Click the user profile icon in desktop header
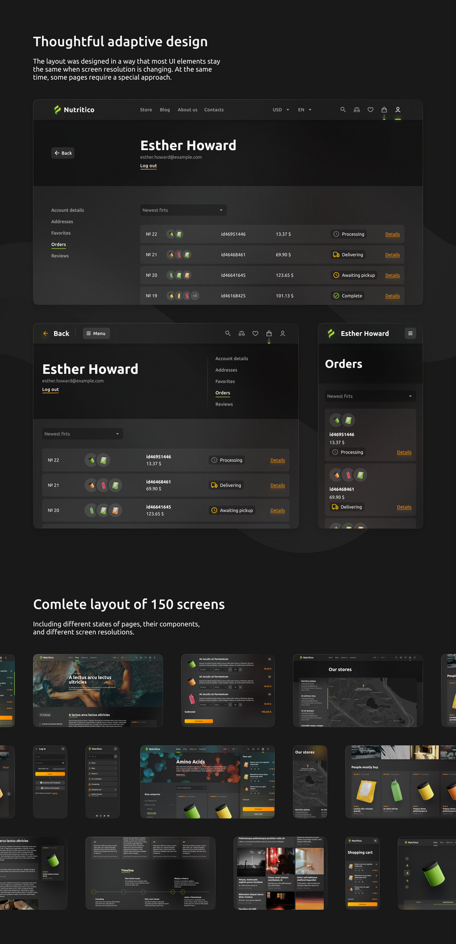The height and width of the screenshot is (944, 456). tap(398, 110)
